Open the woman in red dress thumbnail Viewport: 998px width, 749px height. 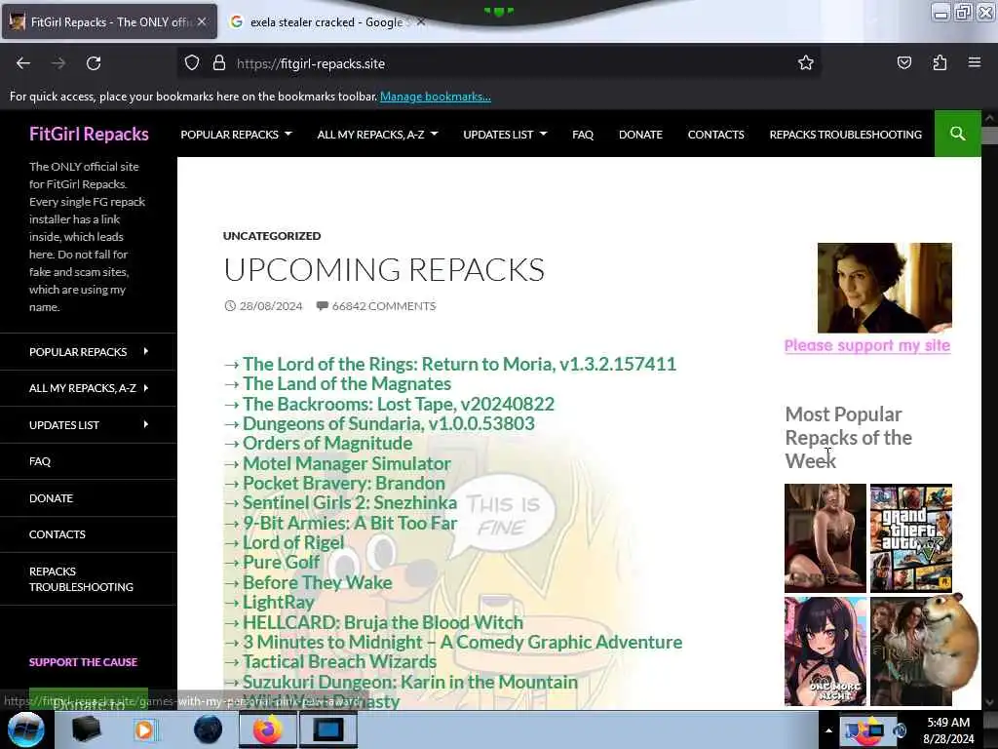[825, 538]
